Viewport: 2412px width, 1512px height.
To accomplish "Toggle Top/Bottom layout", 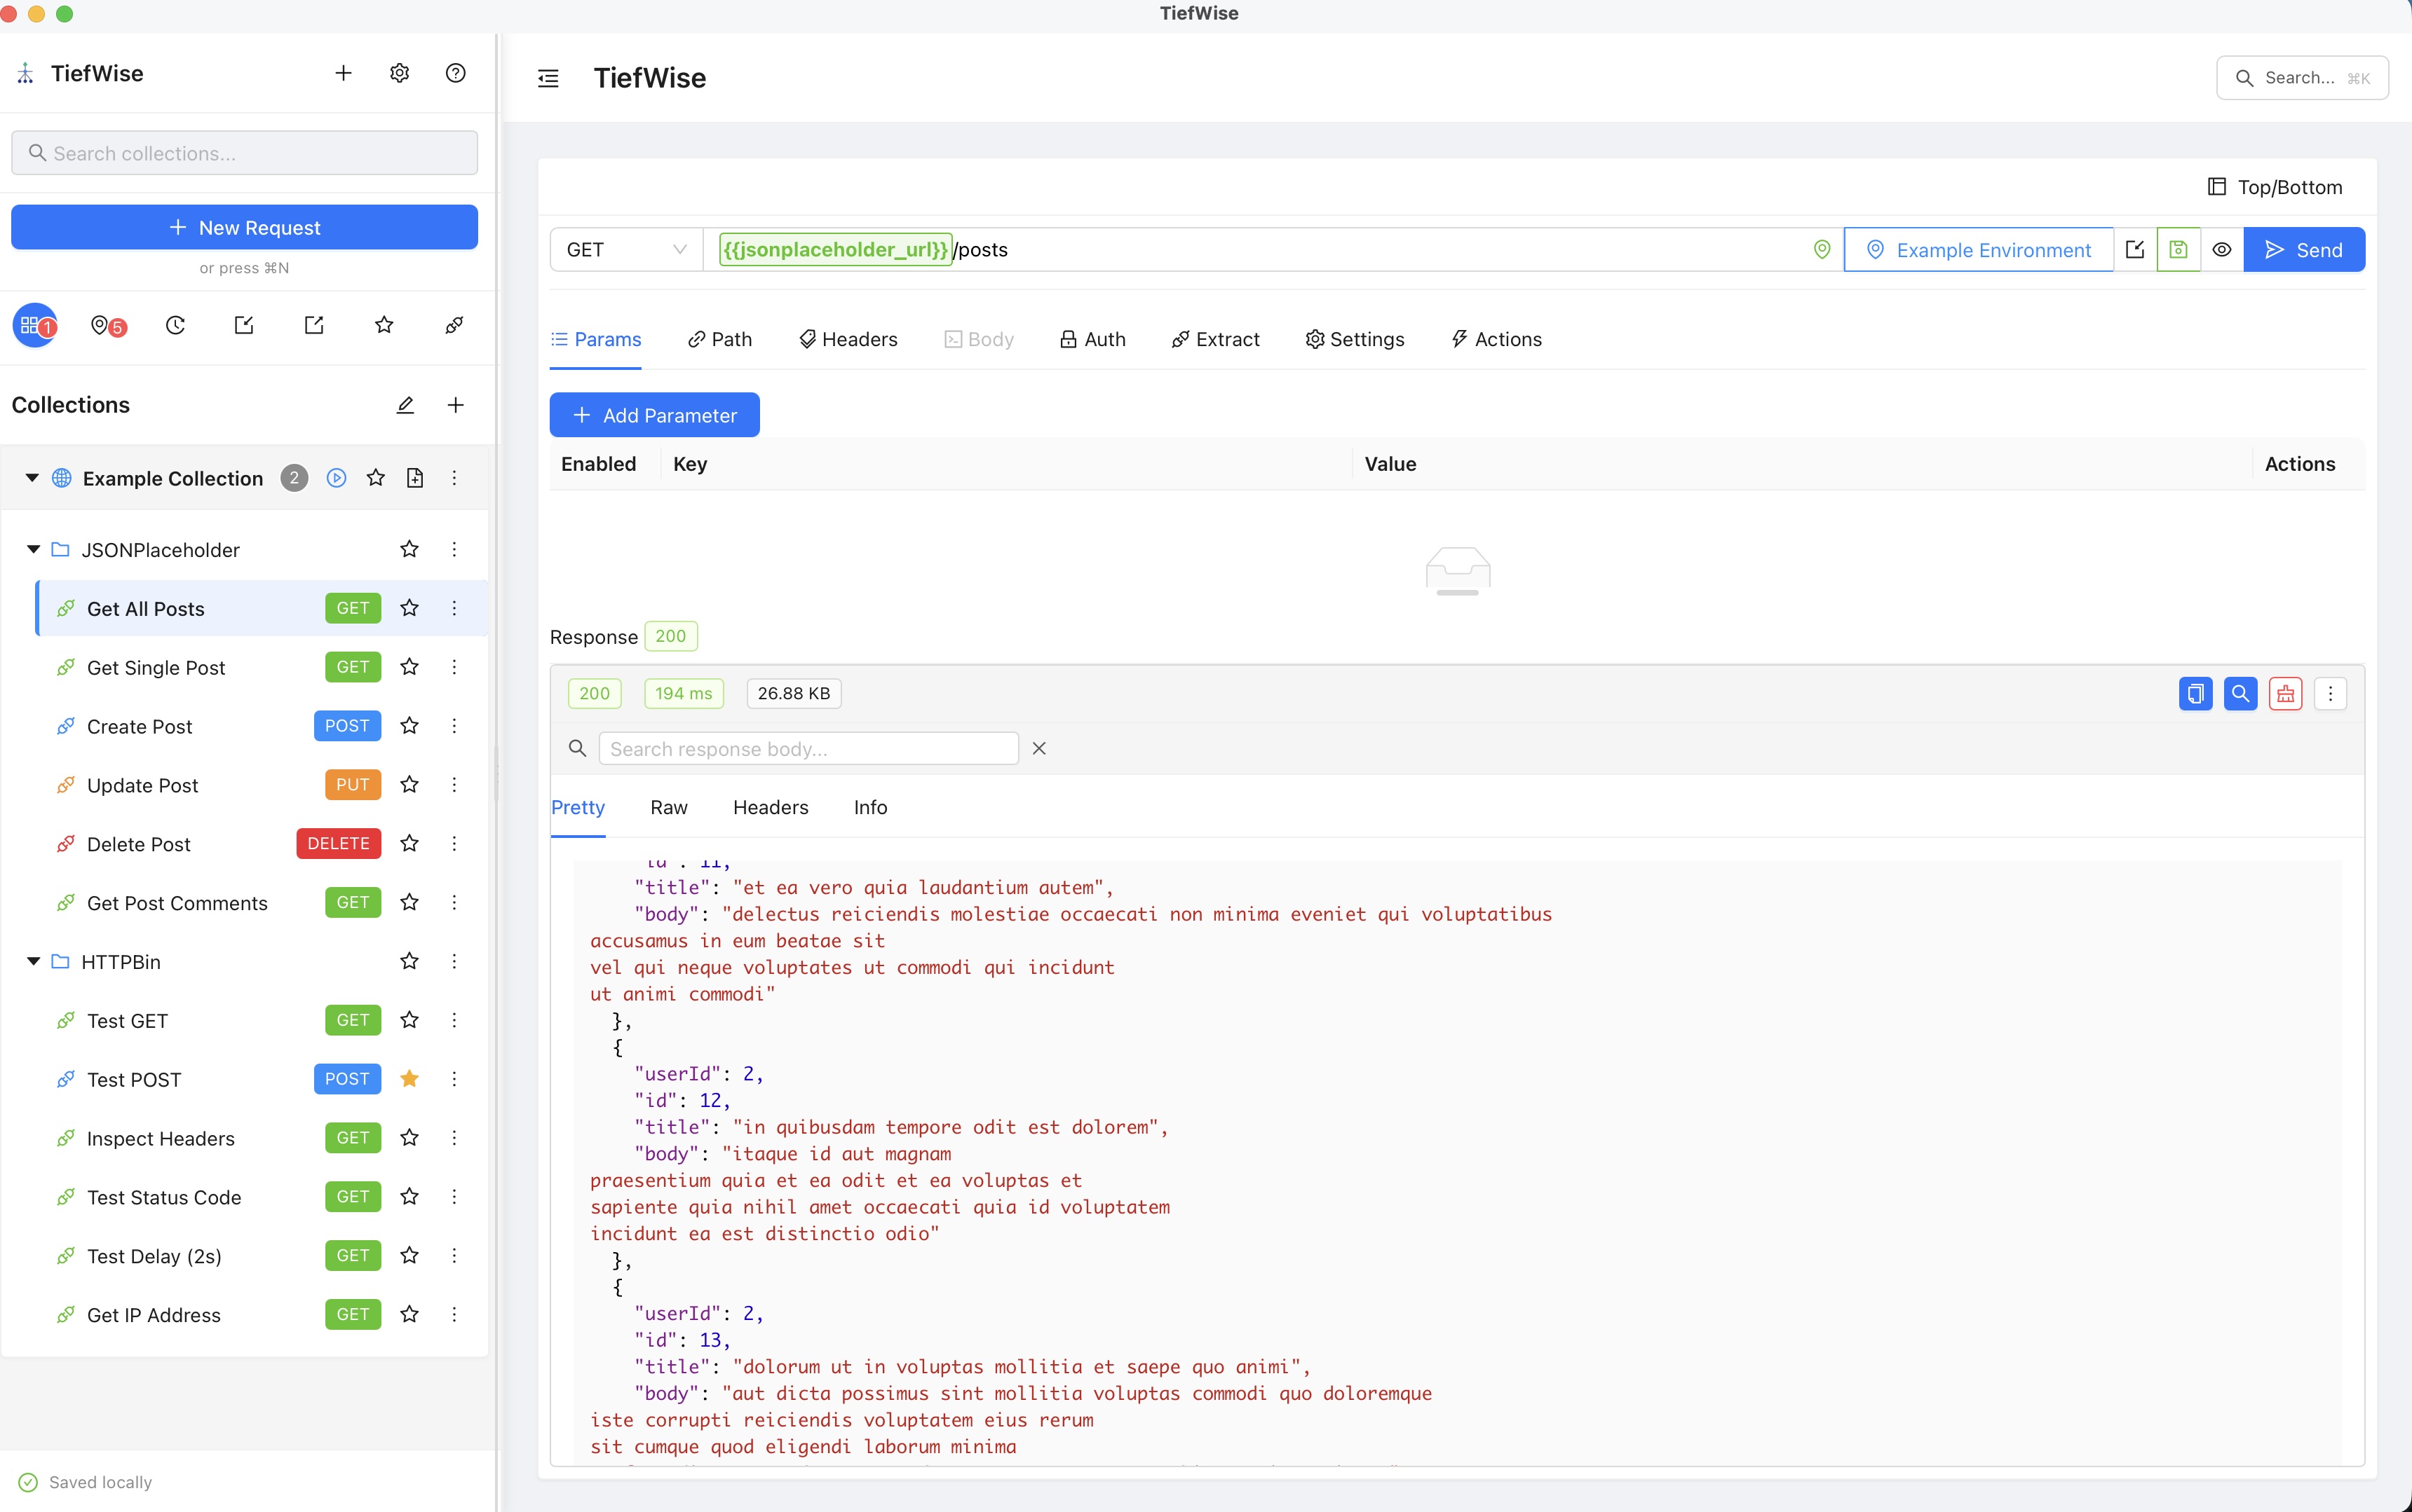I will pos(2275,187).
